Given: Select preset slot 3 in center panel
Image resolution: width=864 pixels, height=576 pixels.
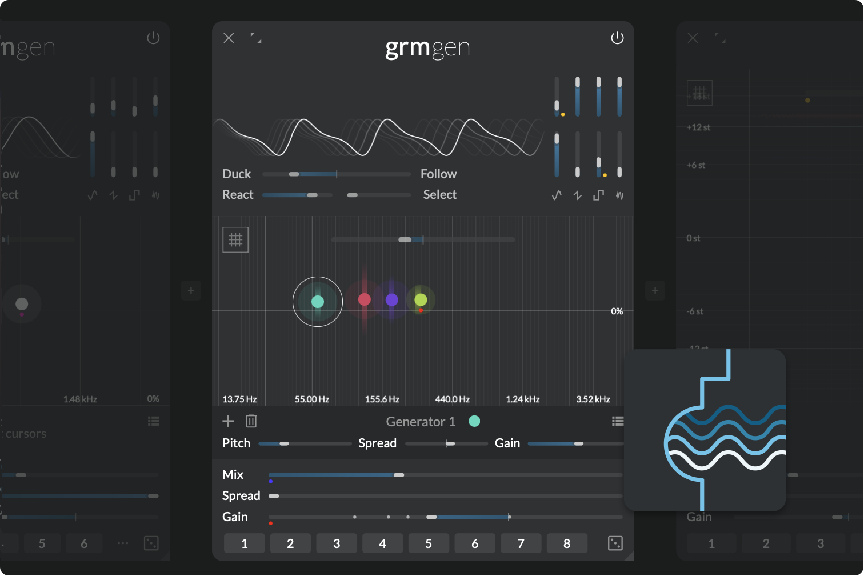Looking at the screenshot, I should point(337,543).
